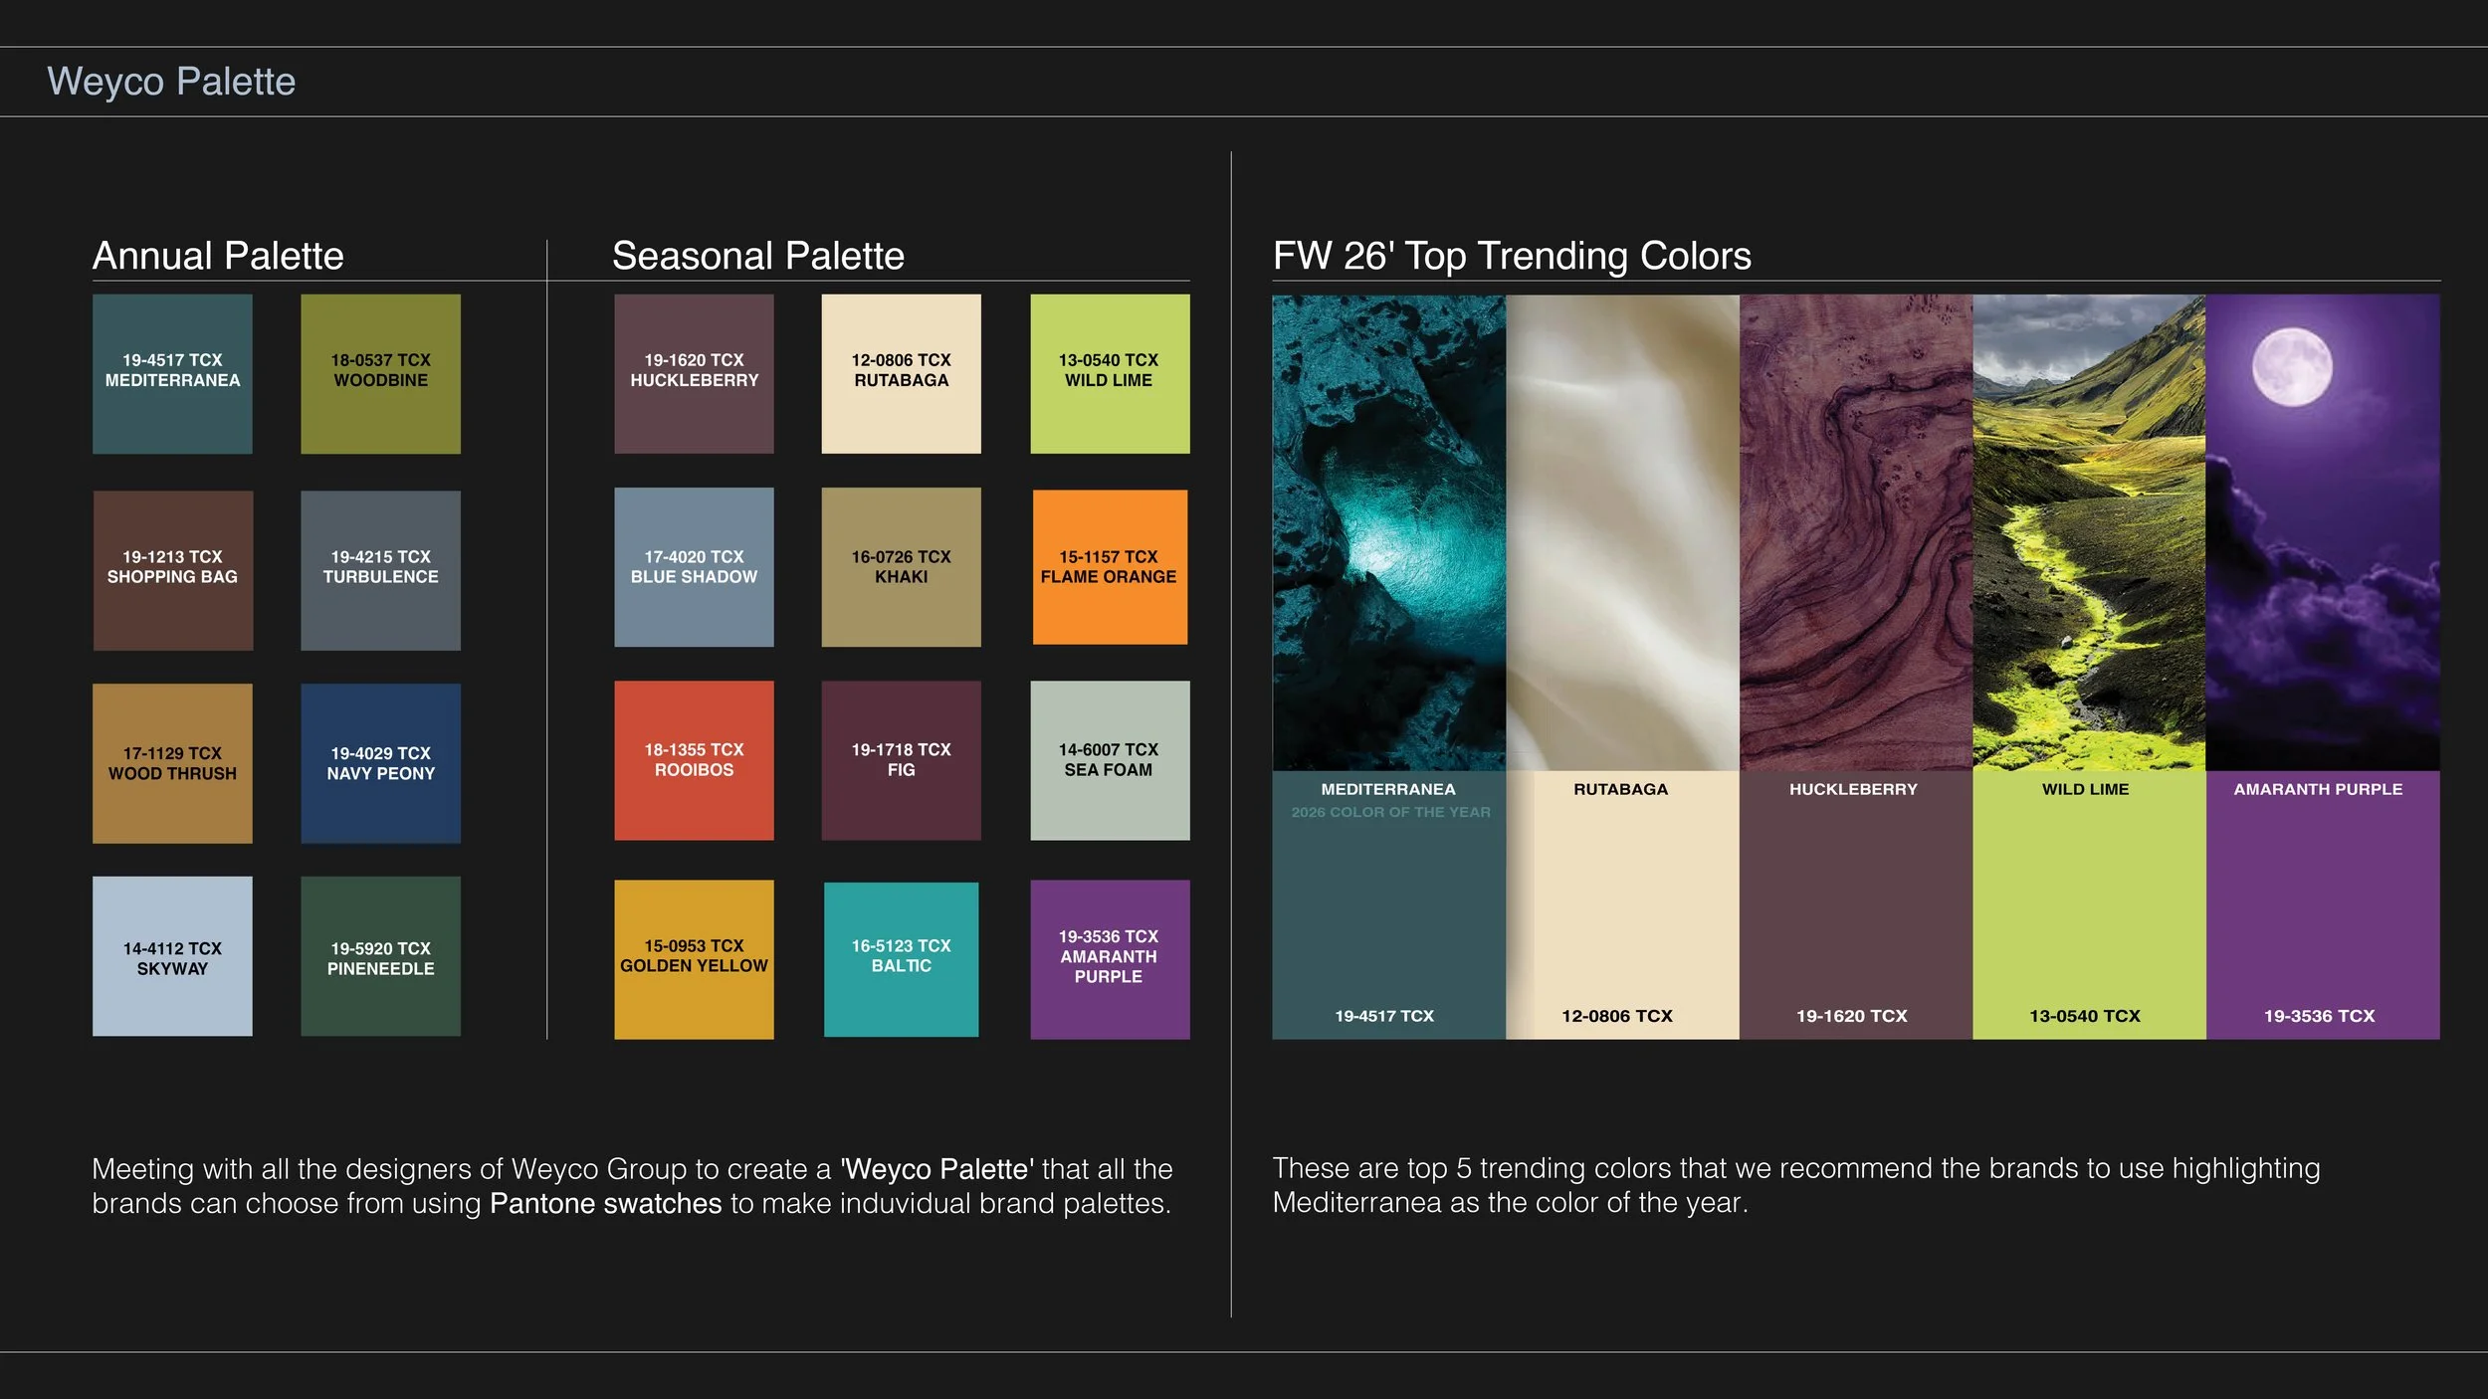Click the Rutabaga cream seasonal swatch
Image resolution: width=2488 pixels, height=1399 pixels.
pos(901,373)
